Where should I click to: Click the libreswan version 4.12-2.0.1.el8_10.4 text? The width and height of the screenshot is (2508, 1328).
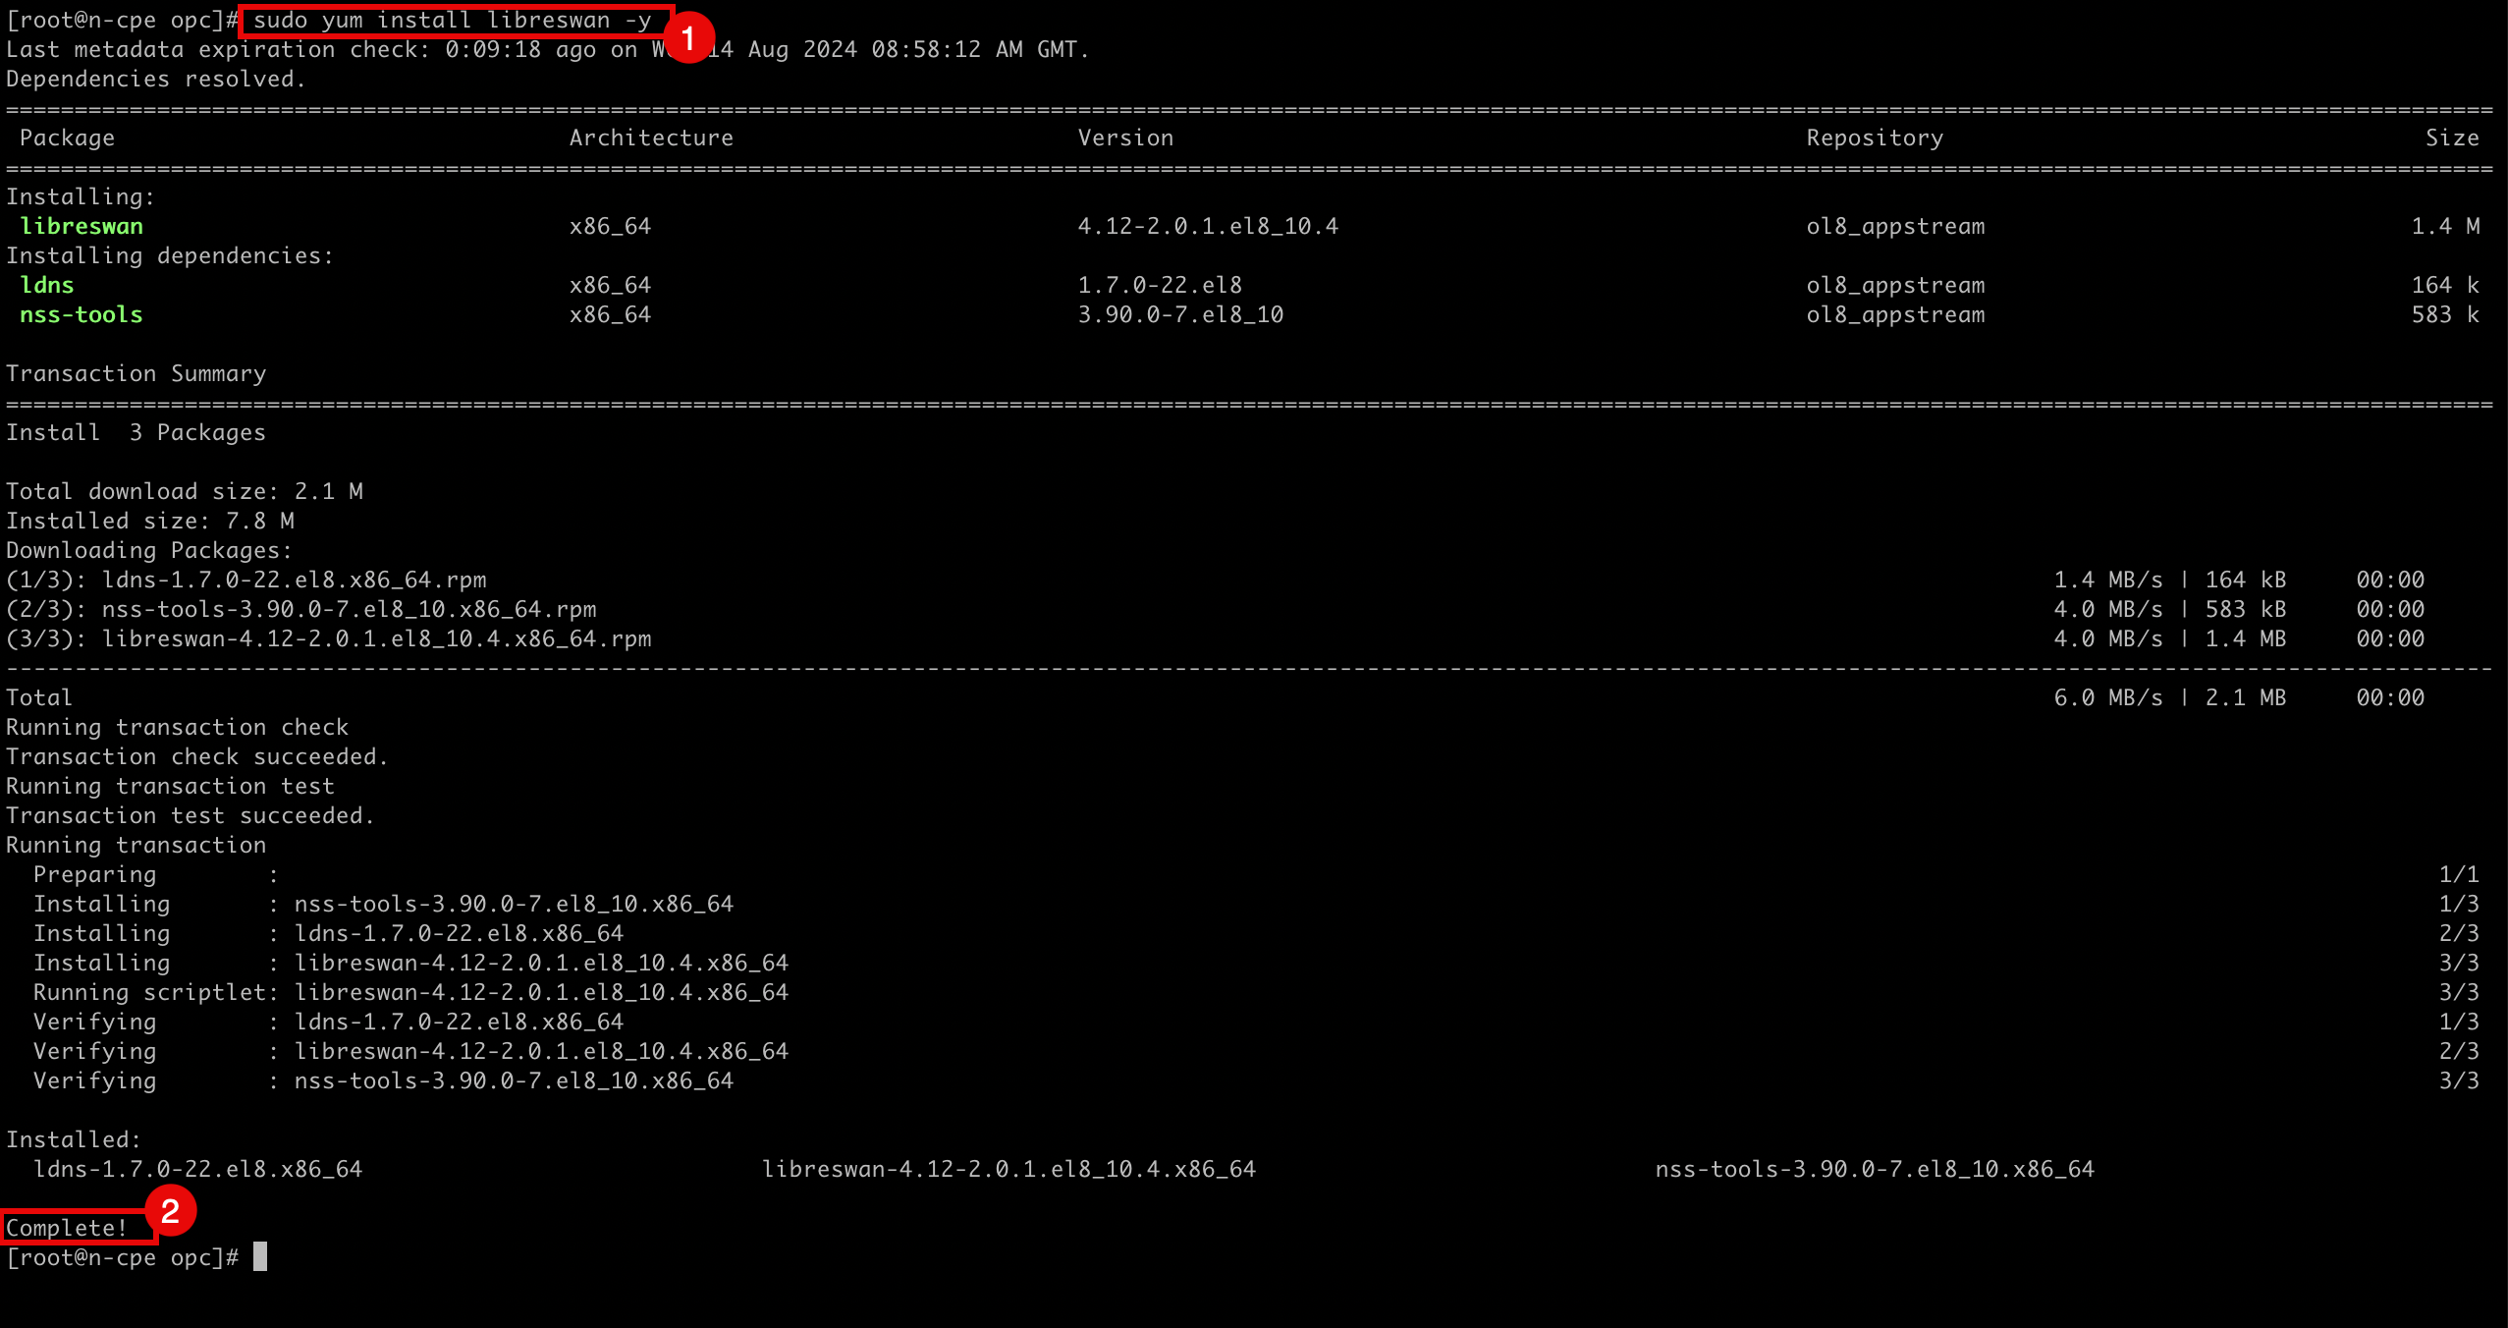[x=1208, y=227]
